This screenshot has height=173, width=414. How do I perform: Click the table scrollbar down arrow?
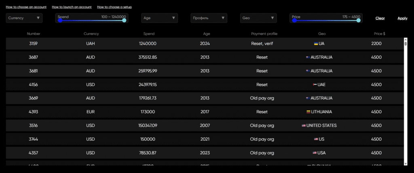(406, 163)
